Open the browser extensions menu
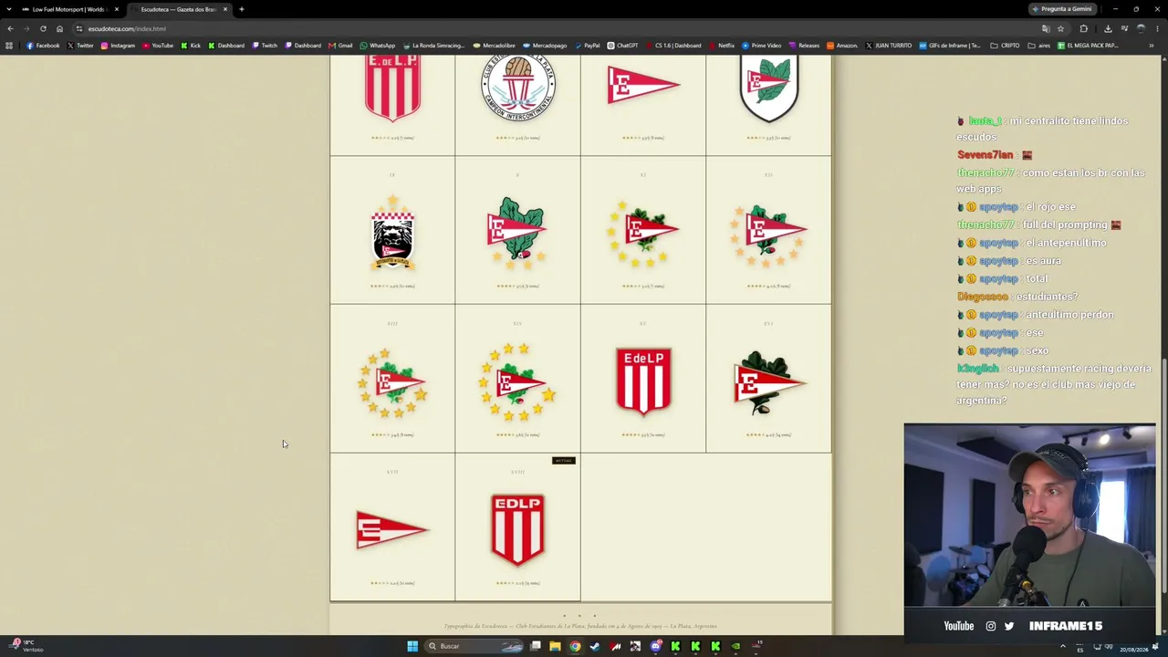1168x657 pixels. [x=1084, y=28]
